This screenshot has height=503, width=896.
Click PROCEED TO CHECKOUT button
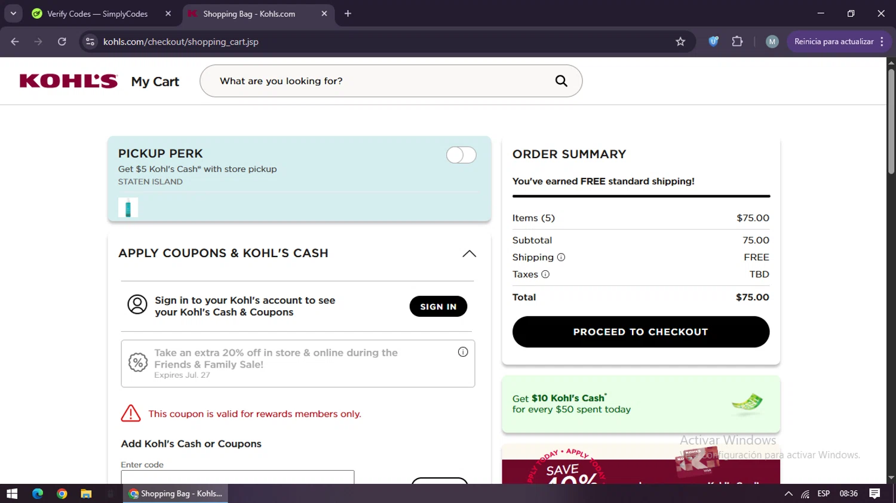(641, 332)
